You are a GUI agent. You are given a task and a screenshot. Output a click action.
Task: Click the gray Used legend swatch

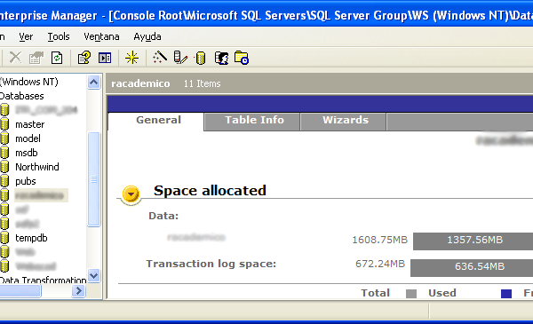tap(411, 294)
